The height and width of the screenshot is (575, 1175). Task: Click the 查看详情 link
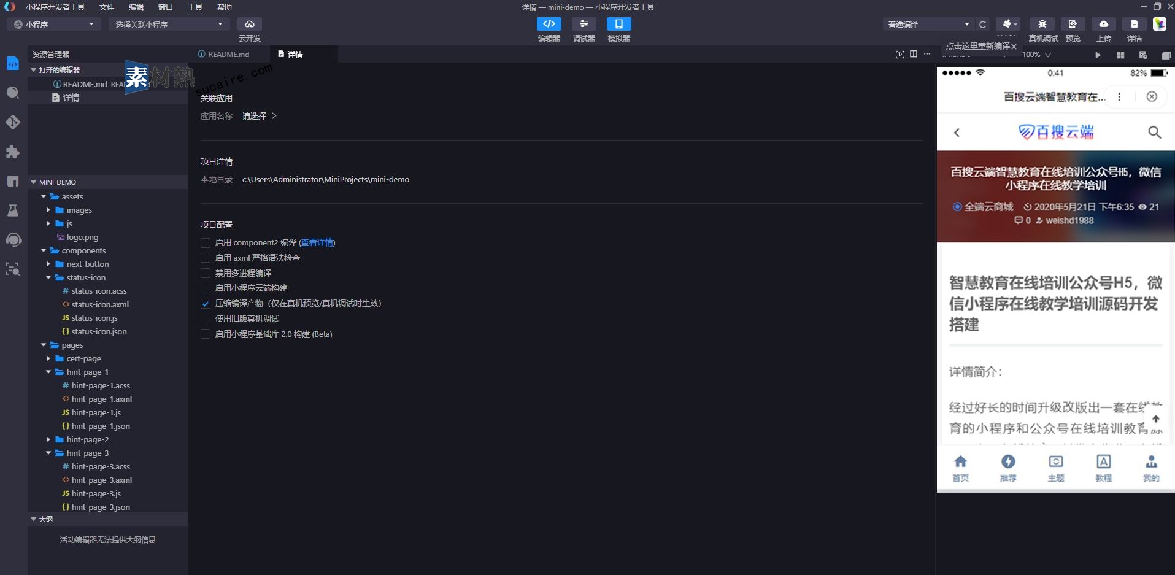(x=317, y=243)
